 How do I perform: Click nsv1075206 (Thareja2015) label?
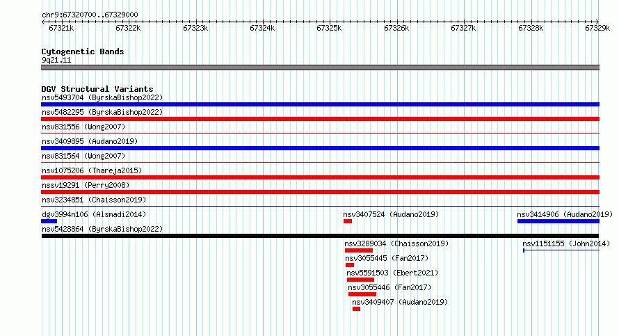(92, 170)
